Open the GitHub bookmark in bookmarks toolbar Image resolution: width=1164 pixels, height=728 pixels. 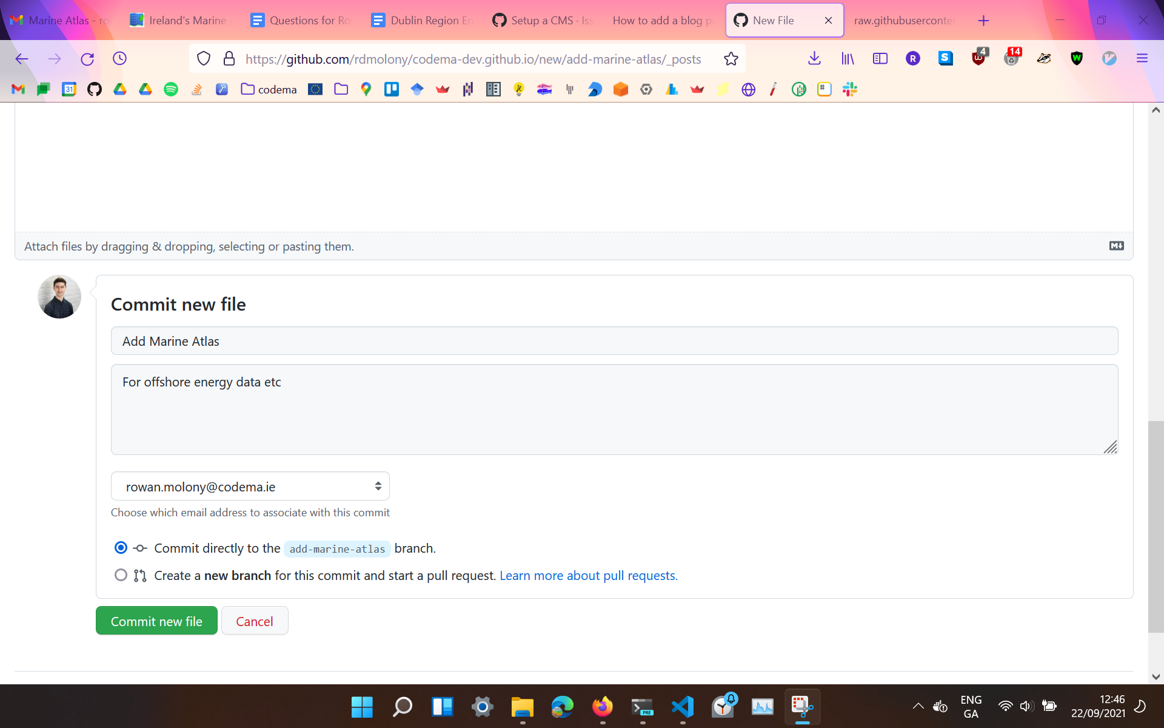(x=95, y=89)
